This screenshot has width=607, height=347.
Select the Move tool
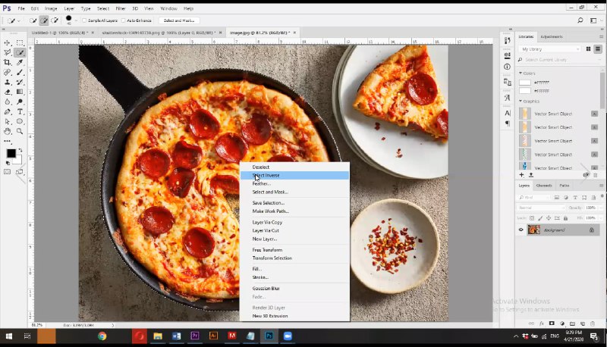[x=8, y=42]
